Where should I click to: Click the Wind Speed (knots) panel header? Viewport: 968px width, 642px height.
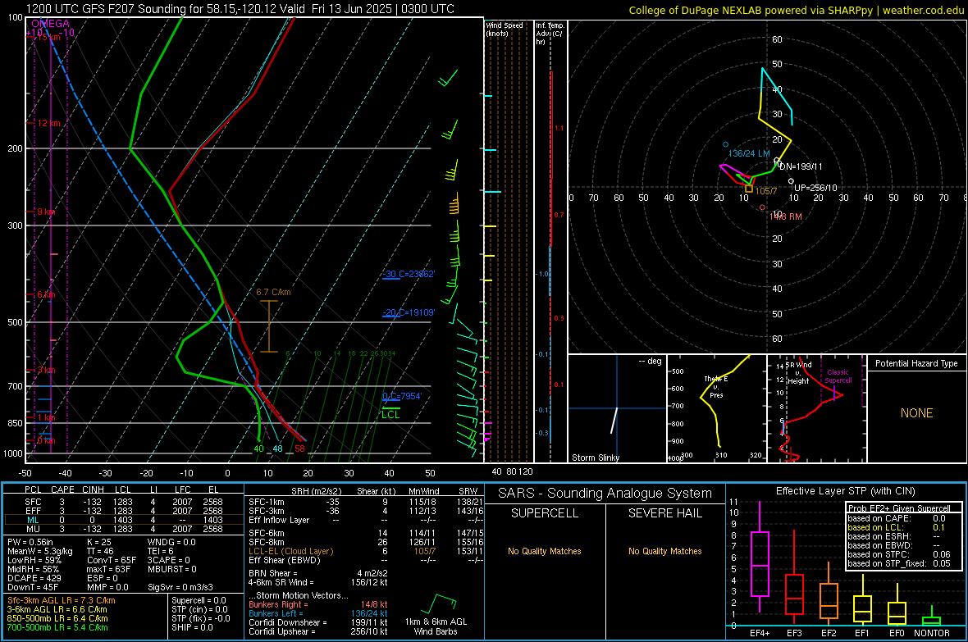click(x=505, y=29)
